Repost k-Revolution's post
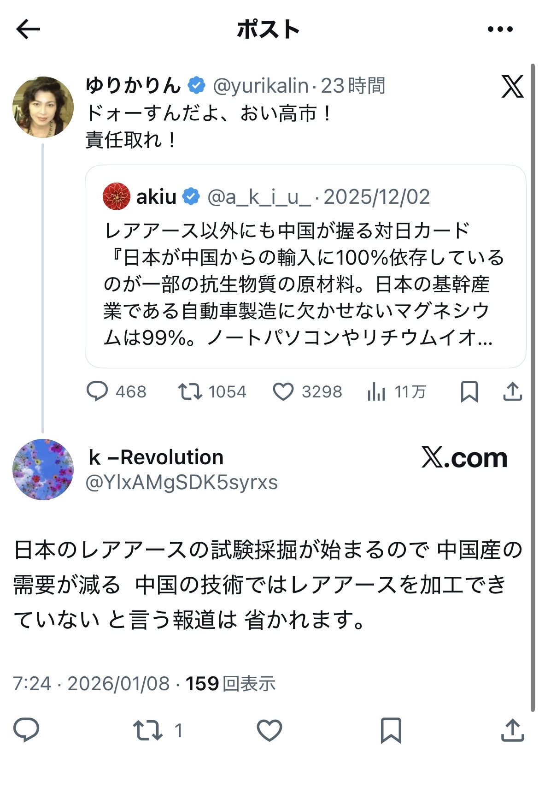 [148, 730]
